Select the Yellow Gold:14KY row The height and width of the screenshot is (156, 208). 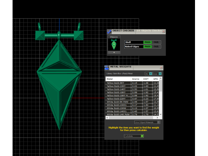[x=132, y=89]
